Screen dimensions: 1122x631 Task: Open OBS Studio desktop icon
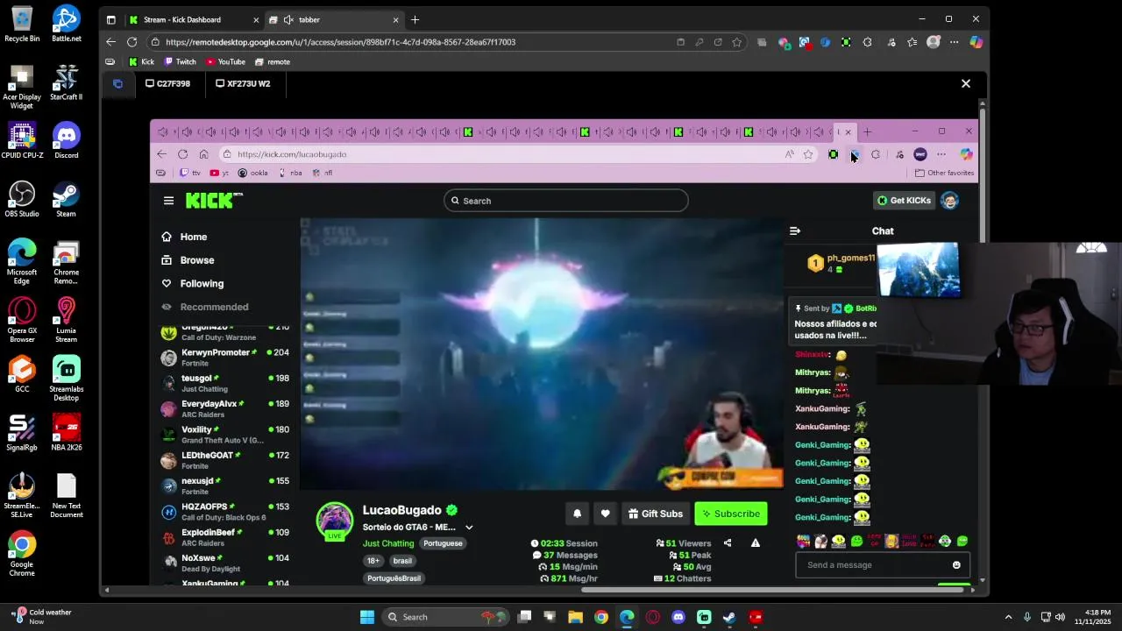[22, 199]
